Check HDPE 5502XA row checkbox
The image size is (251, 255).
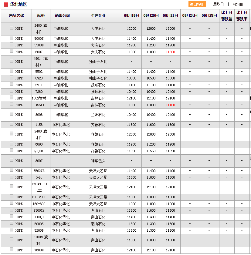12,170
